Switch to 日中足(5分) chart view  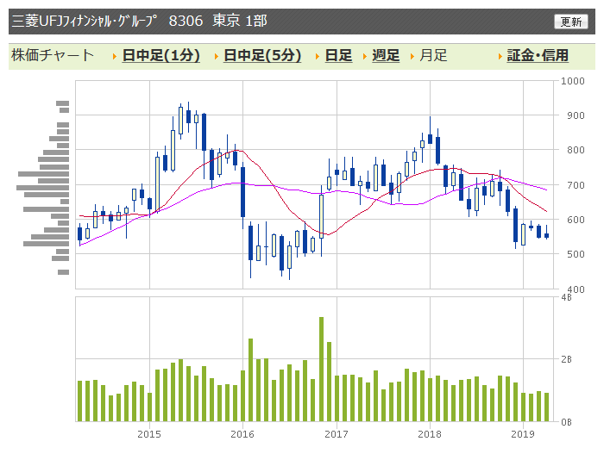[x=262, y=56]
